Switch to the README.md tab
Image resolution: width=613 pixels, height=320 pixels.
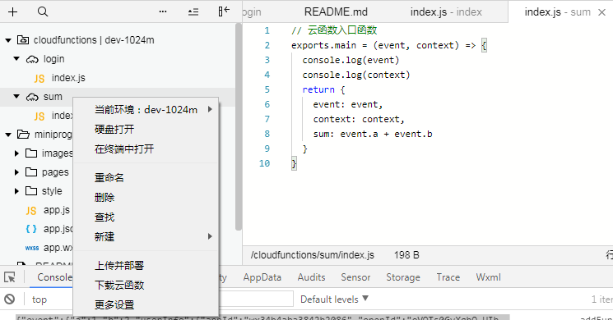[336, 12]
